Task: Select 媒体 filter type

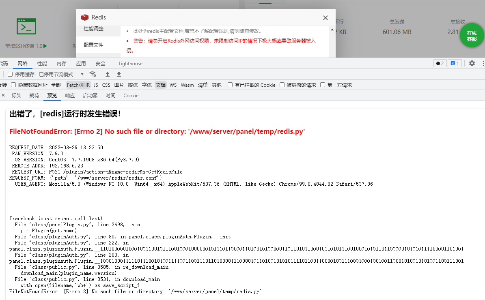Action: [133, 85]
